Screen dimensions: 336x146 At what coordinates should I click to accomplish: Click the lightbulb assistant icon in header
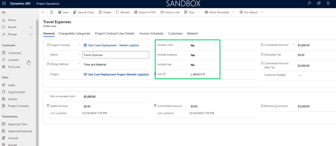click(x=328, y=4)
